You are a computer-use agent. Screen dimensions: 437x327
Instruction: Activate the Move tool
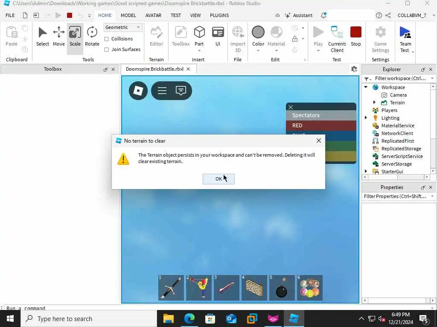point(59,37)
